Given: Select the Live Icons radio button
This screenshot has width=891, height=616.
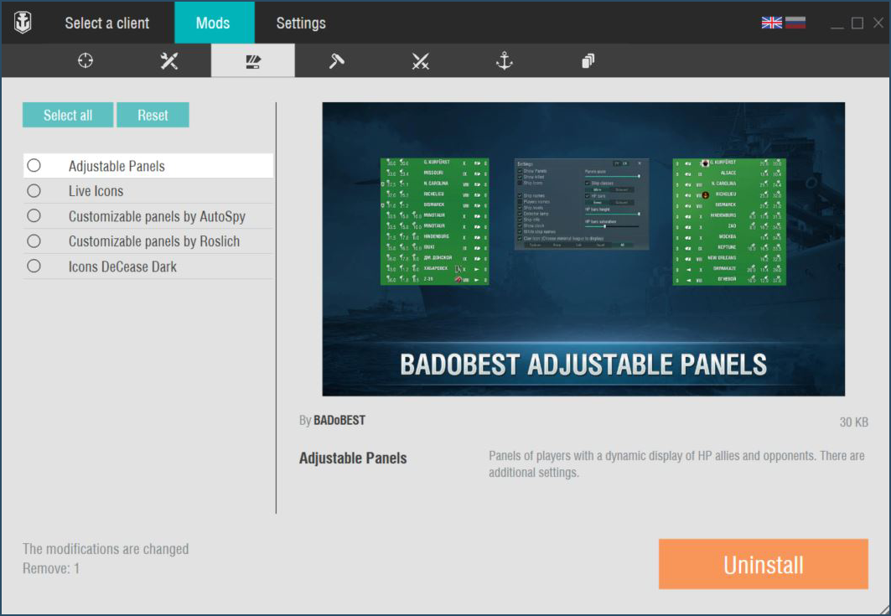Looking at the screenshot, I should (x=34, y=190).
